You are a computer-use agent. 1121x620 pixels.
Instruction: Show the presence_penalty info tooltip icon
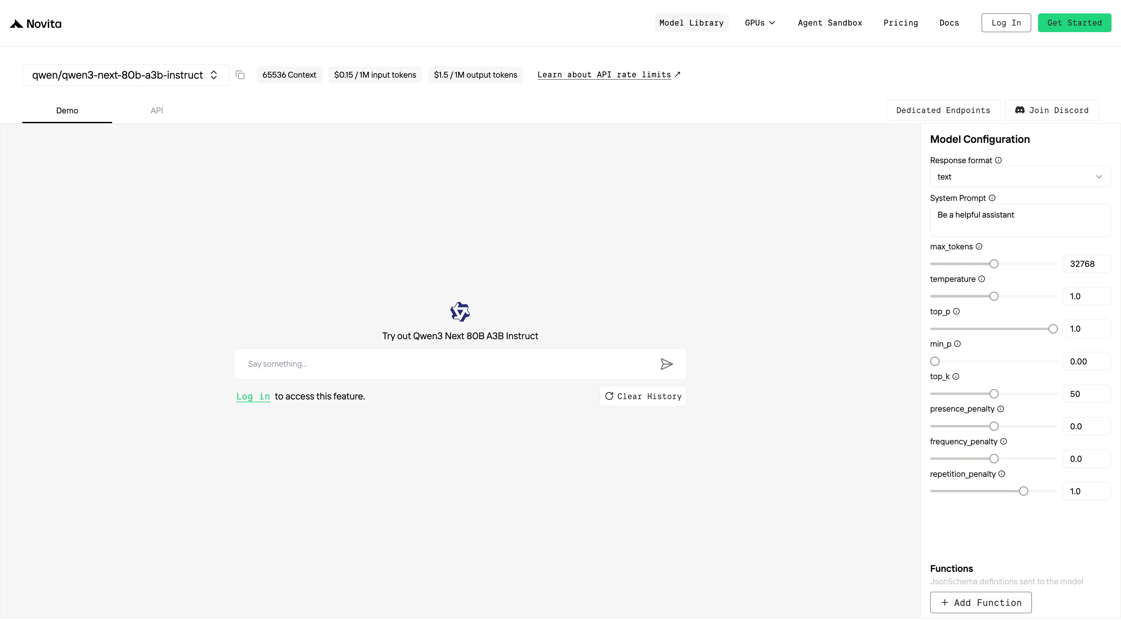coord(1001,409)
